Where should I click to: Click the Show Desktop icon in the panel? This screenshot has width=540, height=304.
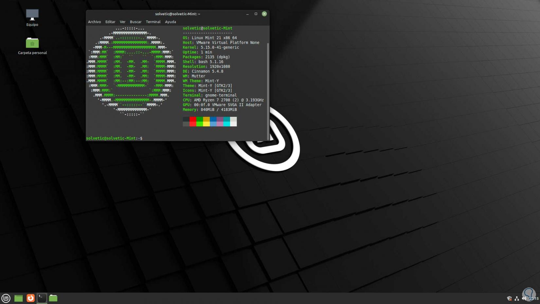tap(18, 298)
